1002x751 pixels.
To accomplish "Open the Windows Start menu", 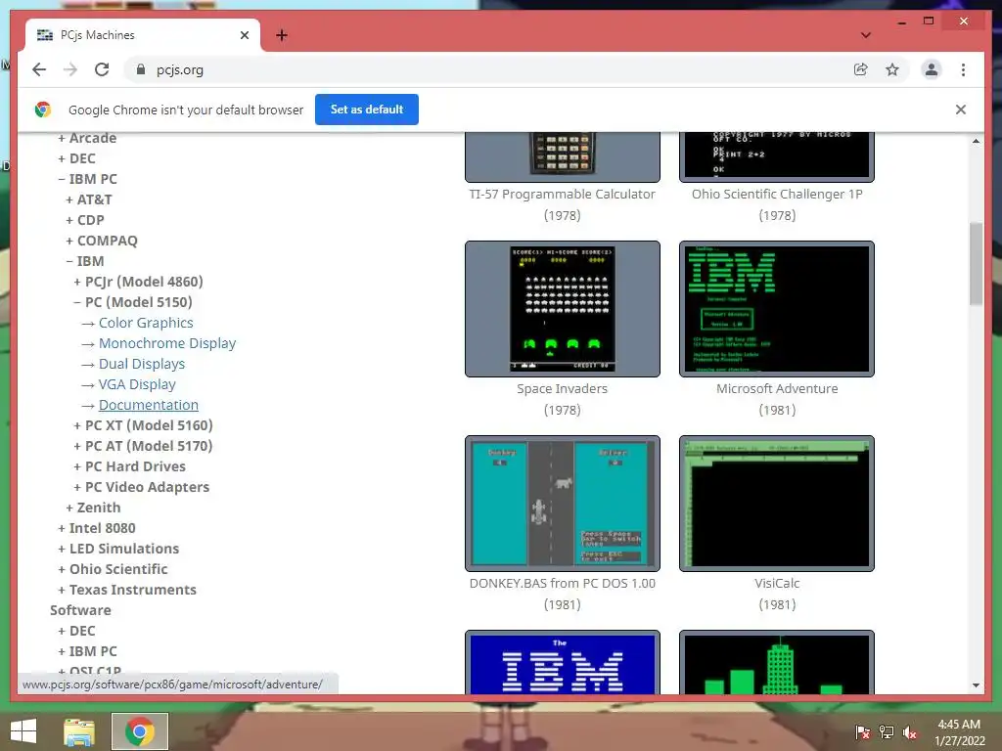I will pyautogui.click(x=23, y=731).
